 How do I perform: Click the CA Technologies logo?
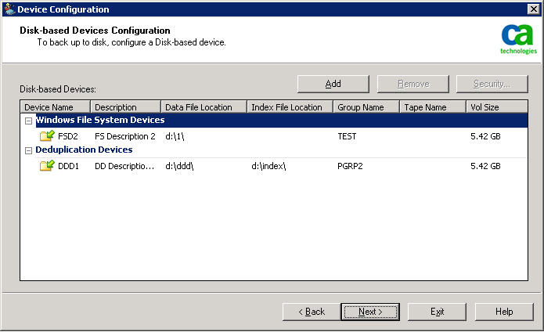(x=518, y=38)
